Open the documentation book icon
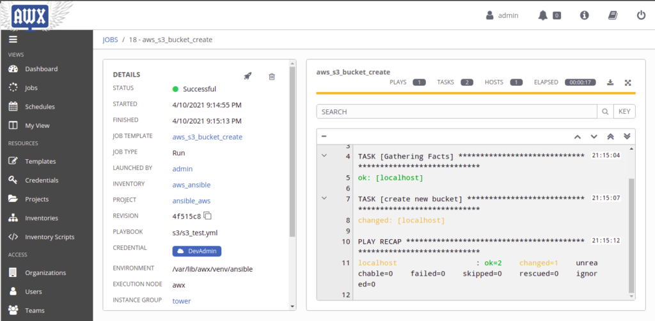Image resolution: width=655 pixels, height=321 pixels. (612, 15)
